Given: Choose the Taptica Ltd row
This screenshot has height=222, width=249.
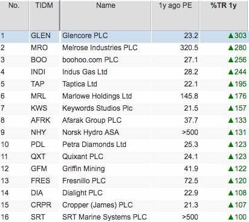Looking at the screenshot, I should (x=124, y=85).
